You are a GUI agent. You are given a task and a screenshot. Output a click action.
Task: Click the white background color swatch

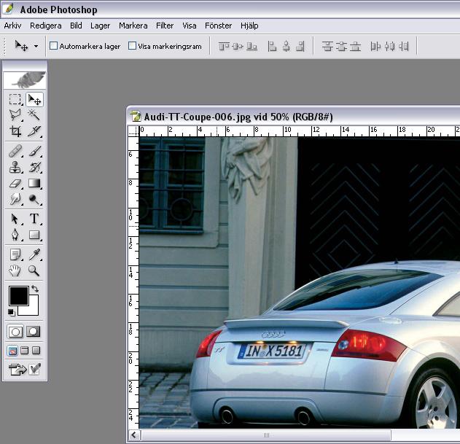tap(33, 308)
